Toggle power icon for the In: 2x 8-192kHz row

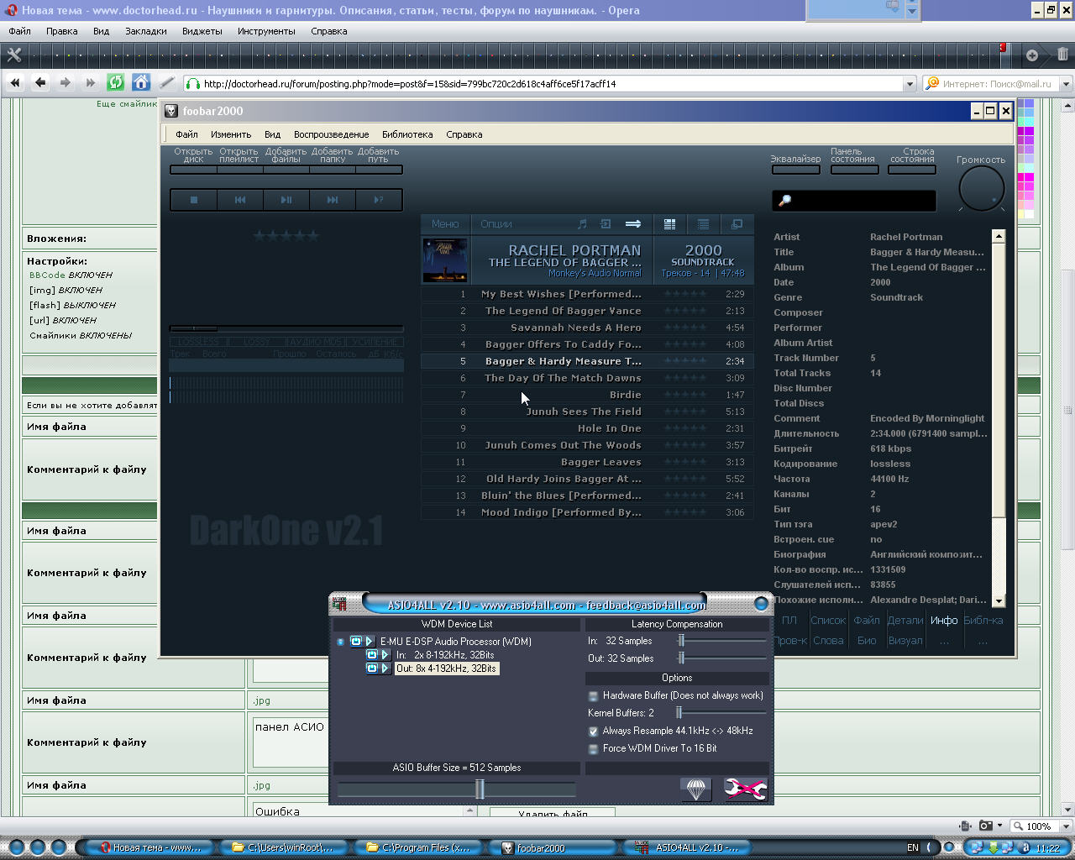coord(372,654)
